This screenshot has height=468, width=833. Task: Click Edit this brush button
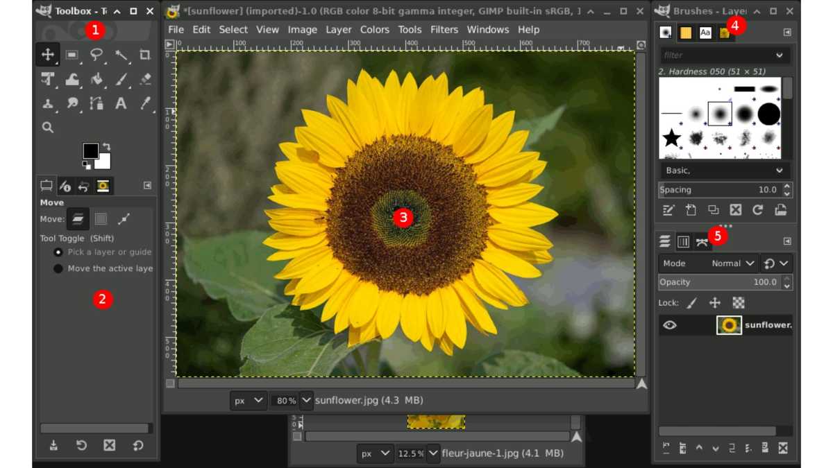click(x=668, y=210)
